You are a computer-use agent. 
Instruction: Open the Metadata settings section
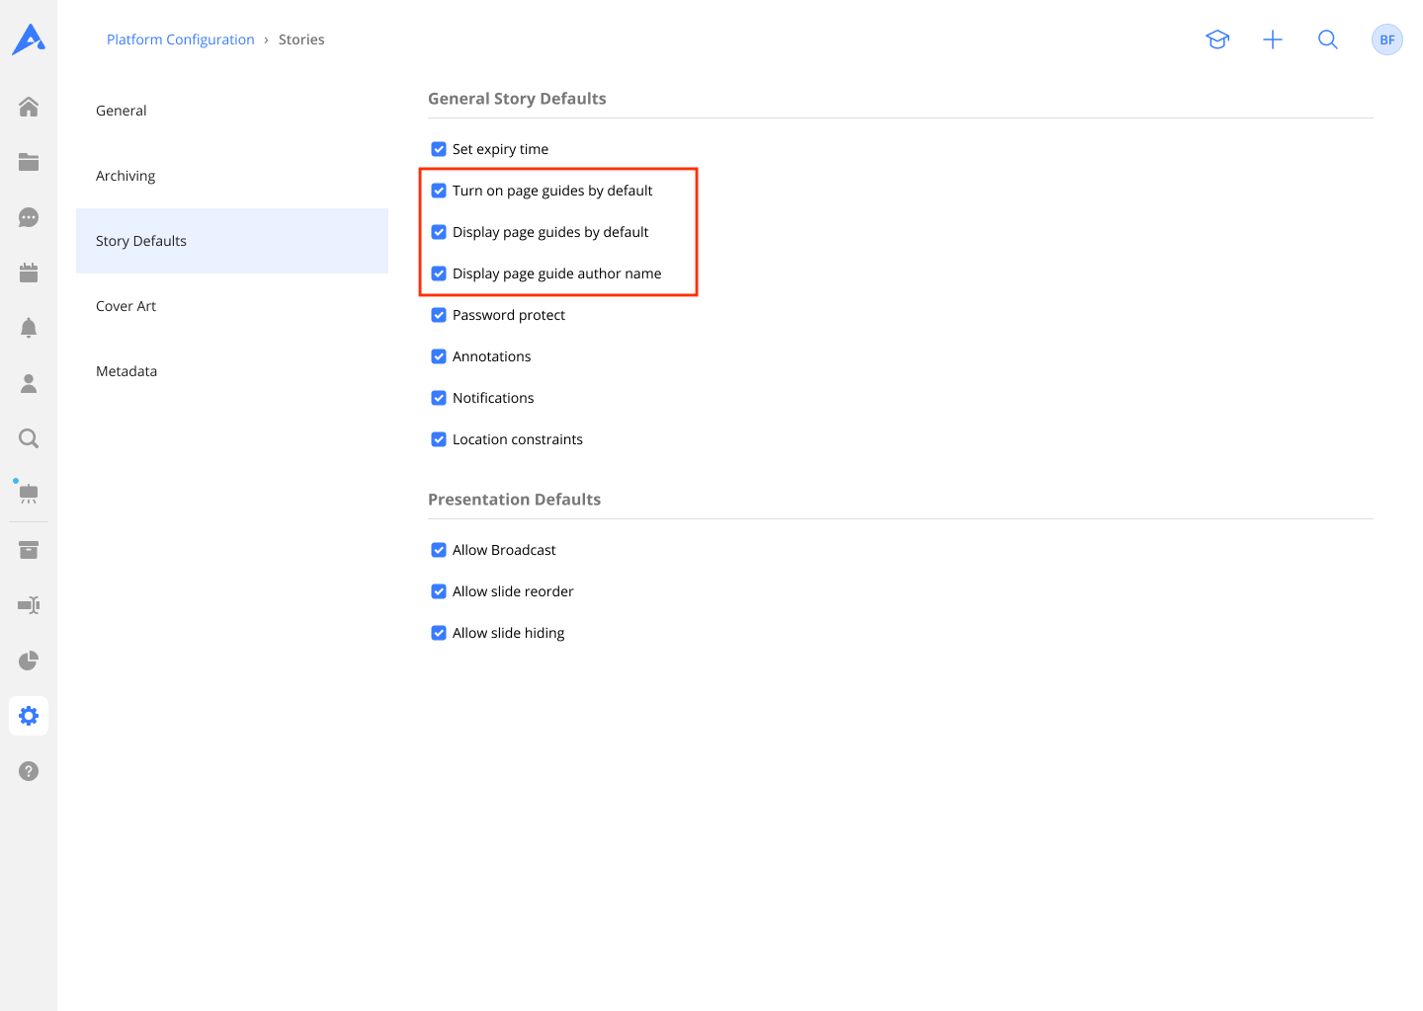coord(126,371)
